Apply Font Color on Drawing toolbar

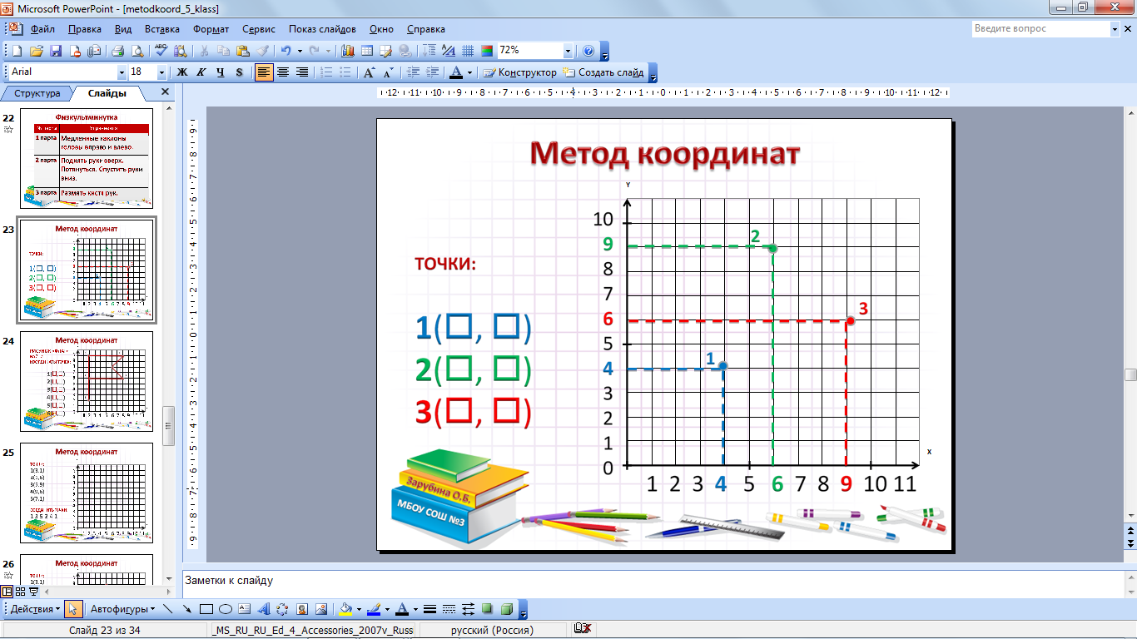coord(401,608)
